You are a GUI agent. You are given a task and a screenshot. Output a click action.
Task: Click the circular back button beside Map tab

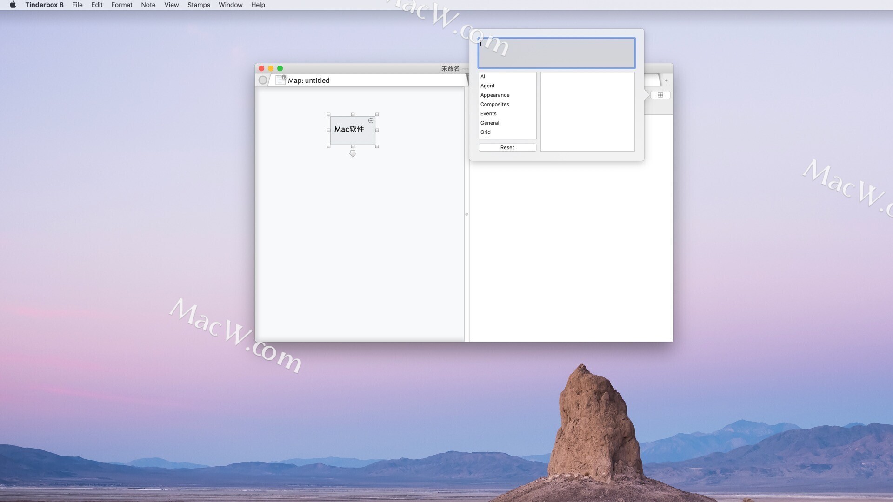(263, 80)
